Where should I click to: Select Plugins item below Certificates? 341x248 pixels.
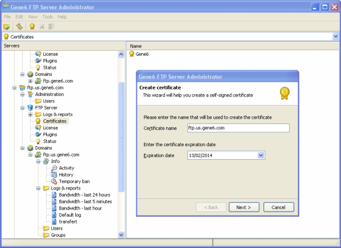point(50,134)
